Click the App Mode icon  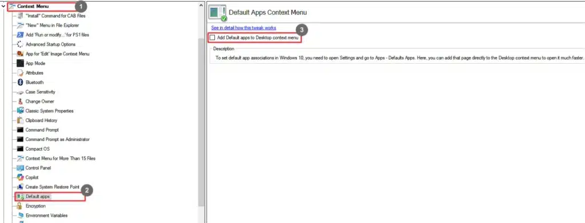point(20,63)
